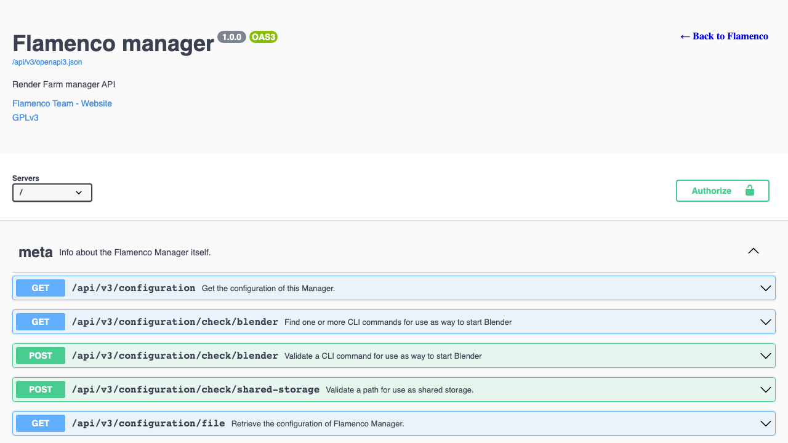Click 'Retrieve the configuration of Flamenco Manager.' summary
788x443 pixels.
click(x=318, y=423)
